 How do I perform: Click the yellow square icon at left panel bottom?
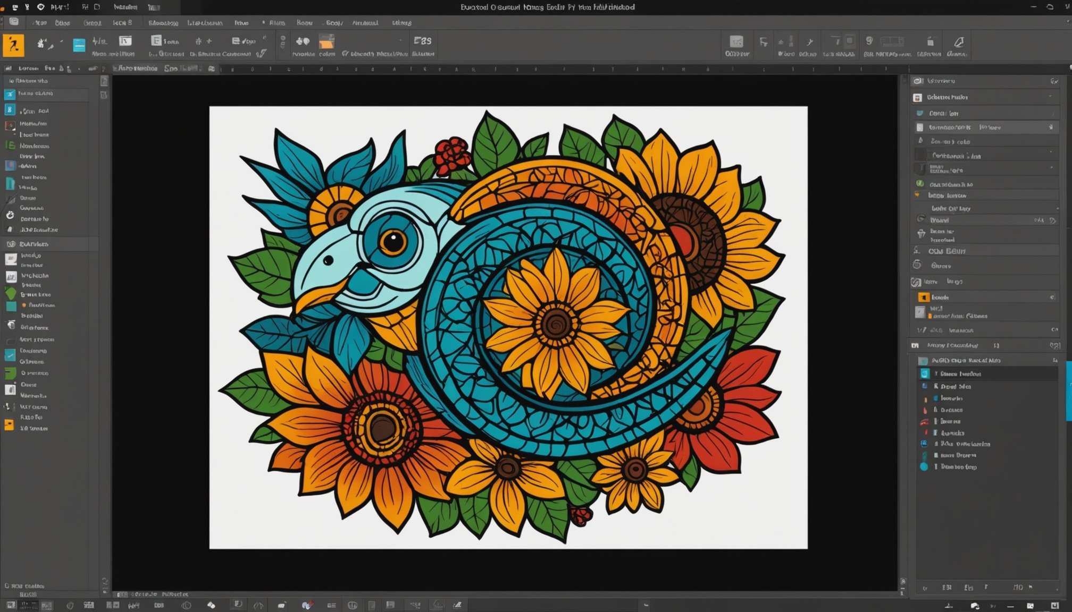9,424
